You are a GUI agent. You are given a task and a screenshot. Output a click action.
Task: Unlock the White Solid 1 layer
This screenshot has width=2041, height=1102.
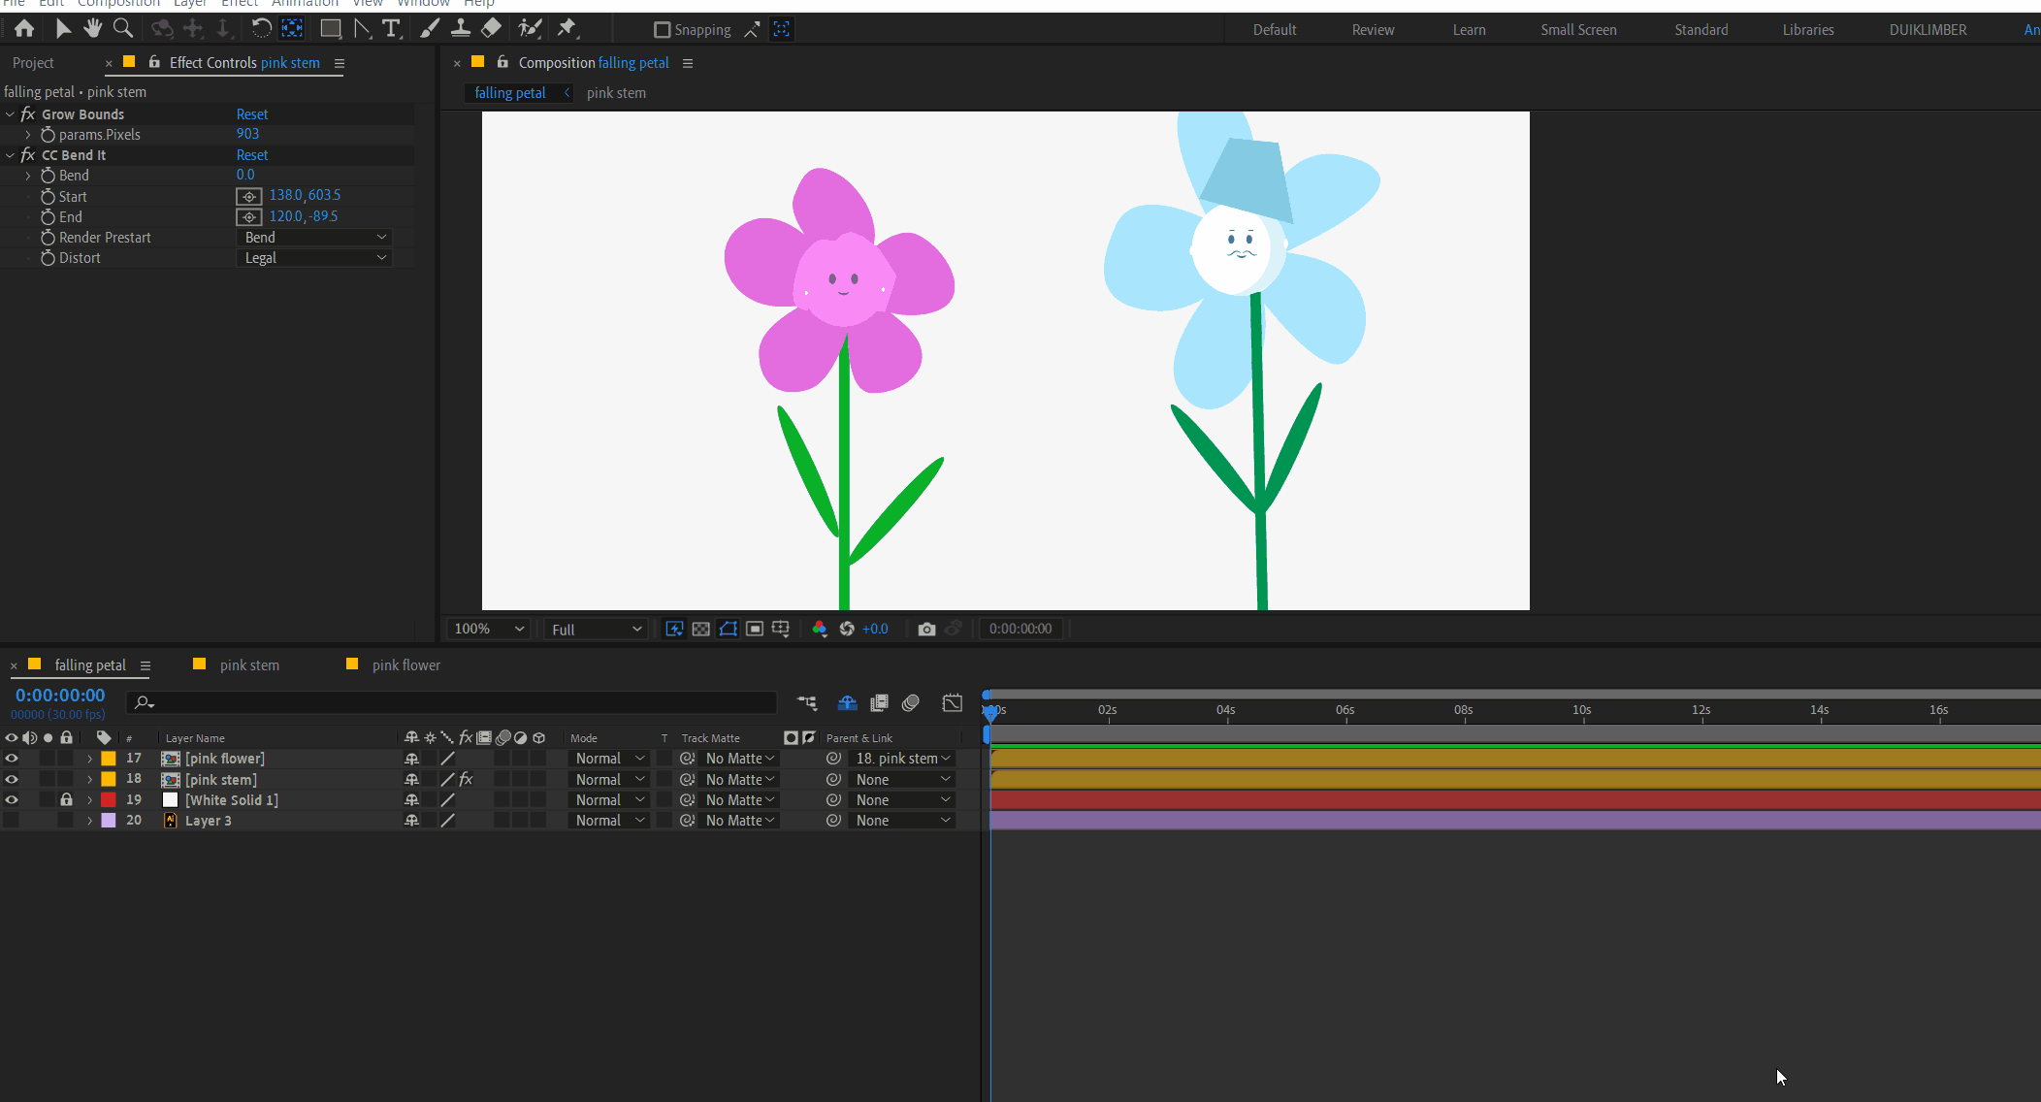(66, 800)
